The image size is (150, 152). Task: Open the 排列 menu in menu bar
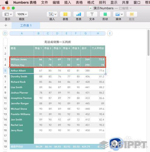coord(102,2)
